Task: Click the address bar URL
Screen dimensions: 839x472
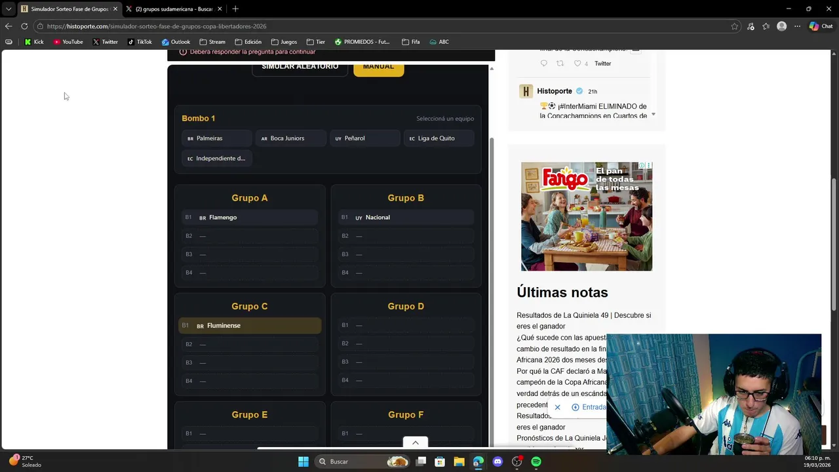Action: [x=157, y=26]
